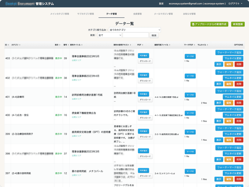Open the 会員管理 tab
The image size is (249, 187).
point(137,14)
